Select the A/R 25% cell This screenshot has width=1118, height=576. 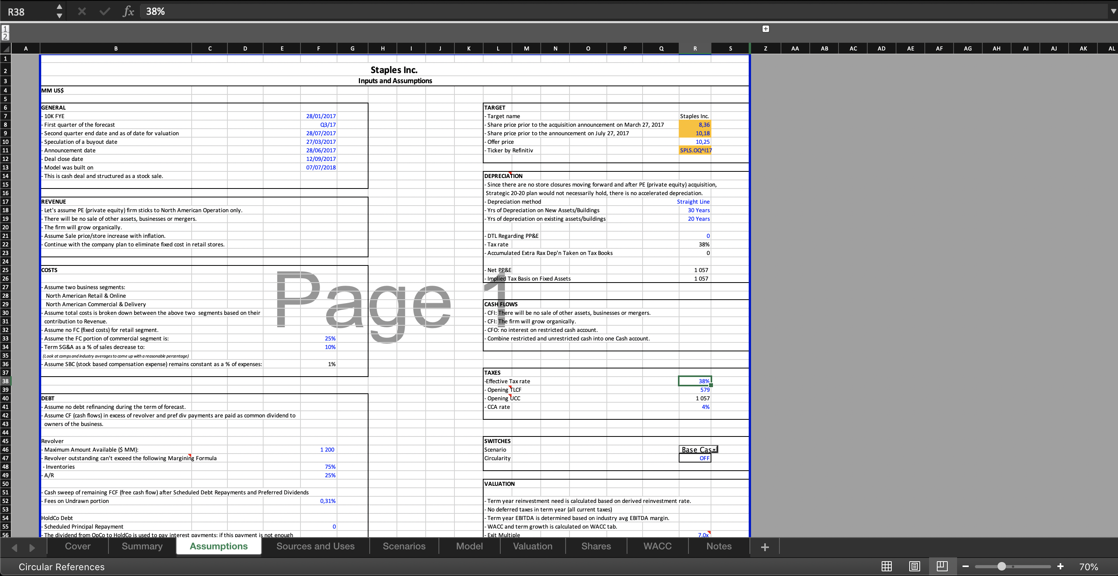[x=318, y=475]
